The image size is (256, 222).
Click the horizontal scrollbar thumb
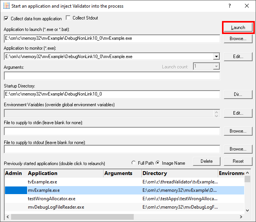[x=72, y=217]
